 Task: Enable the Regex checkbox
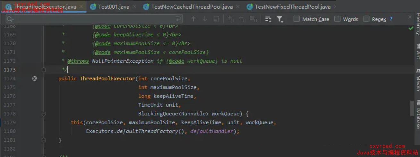click(366, 19)
